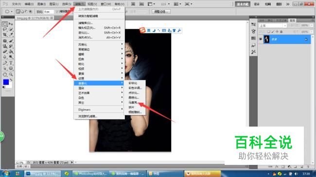Select the Ellipse shape tool

point(11,68)
